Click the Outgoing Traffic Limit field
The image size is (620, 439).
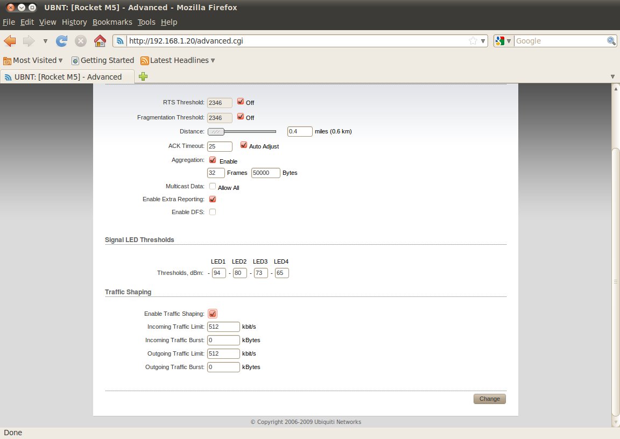pyautogui.click(x=223, y=353)
